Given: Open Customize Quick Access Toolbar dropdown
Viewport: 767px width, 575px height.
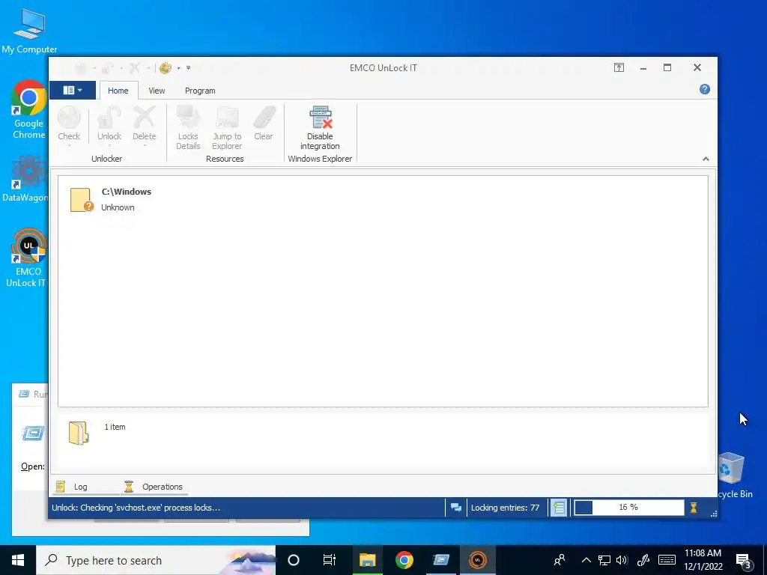Looking at the screenshot, I should tap(188, 68).
